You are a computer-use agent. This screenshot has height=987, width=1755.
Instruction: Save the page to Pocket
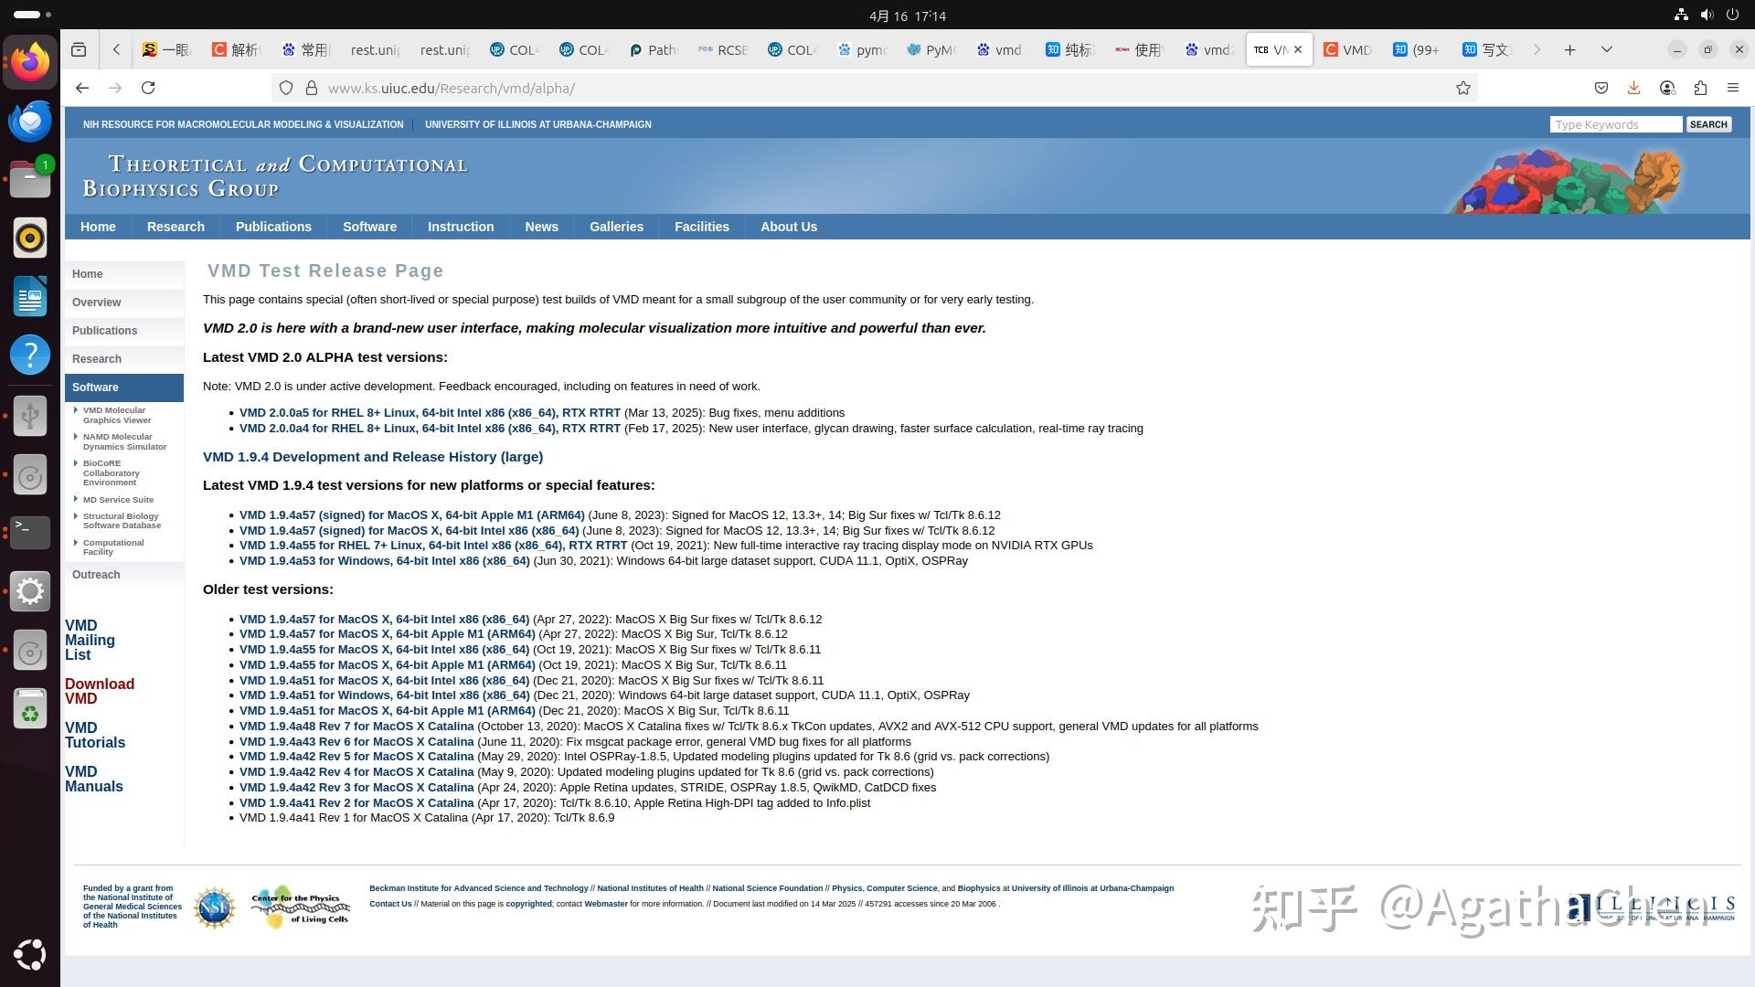coord(1601,88)
